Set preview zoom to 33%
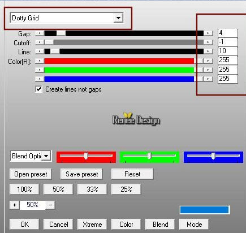 click(x=92, y=189)
